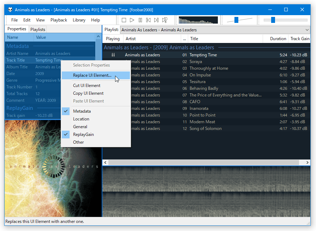Image resolution: width=316 pixels, height=231 pixels.
Task: Pause the track from the toolbar
Action: coord(140,20)
